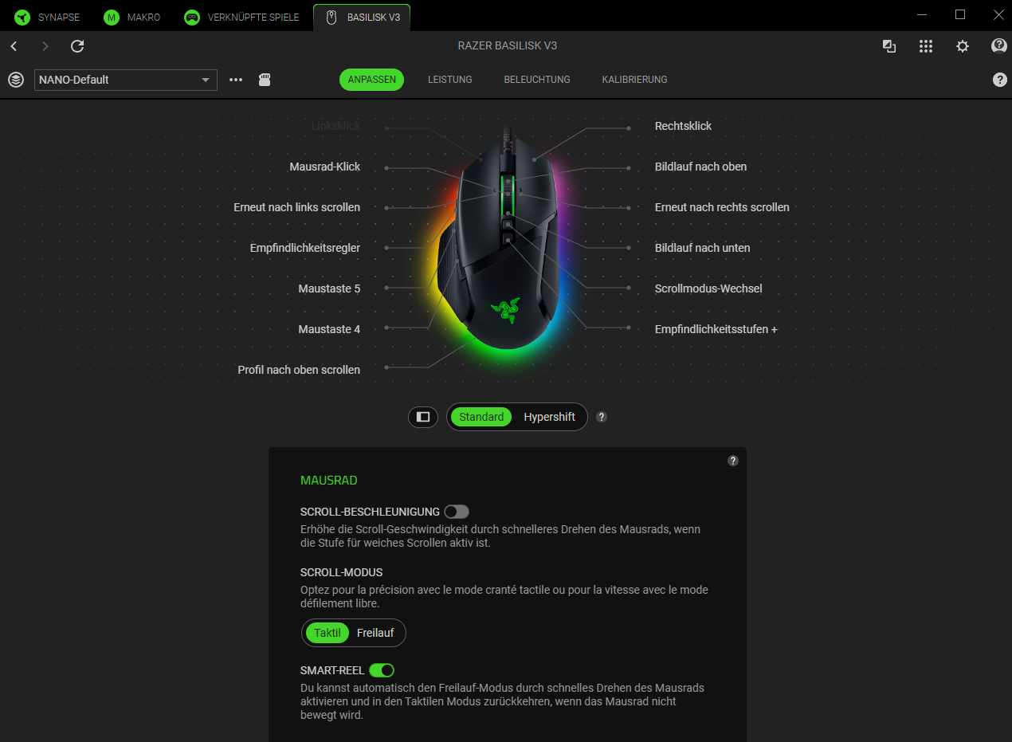Click the Mausrad-Klick assignment
The height and width of the screenshot is (742, 1012).
click(325, 167)
